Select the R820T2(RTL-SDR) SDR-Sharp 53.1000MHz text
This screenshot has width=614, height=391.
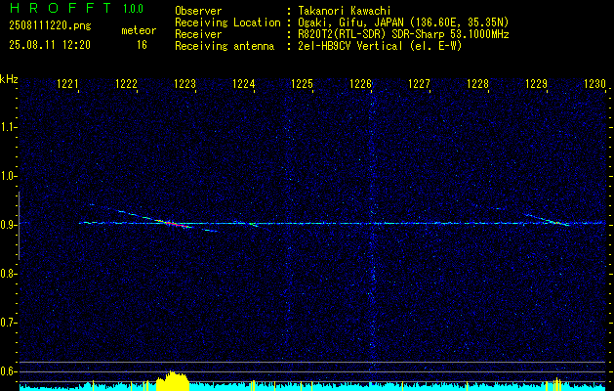click(403, 34)
